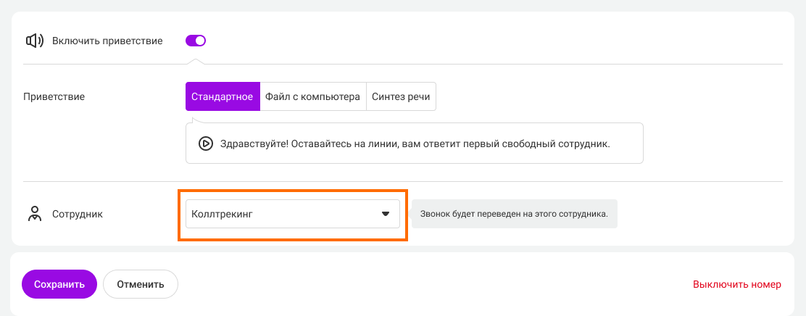
Task: Click the tooltip Звонок будет переведен
Action: coord(514,215)
